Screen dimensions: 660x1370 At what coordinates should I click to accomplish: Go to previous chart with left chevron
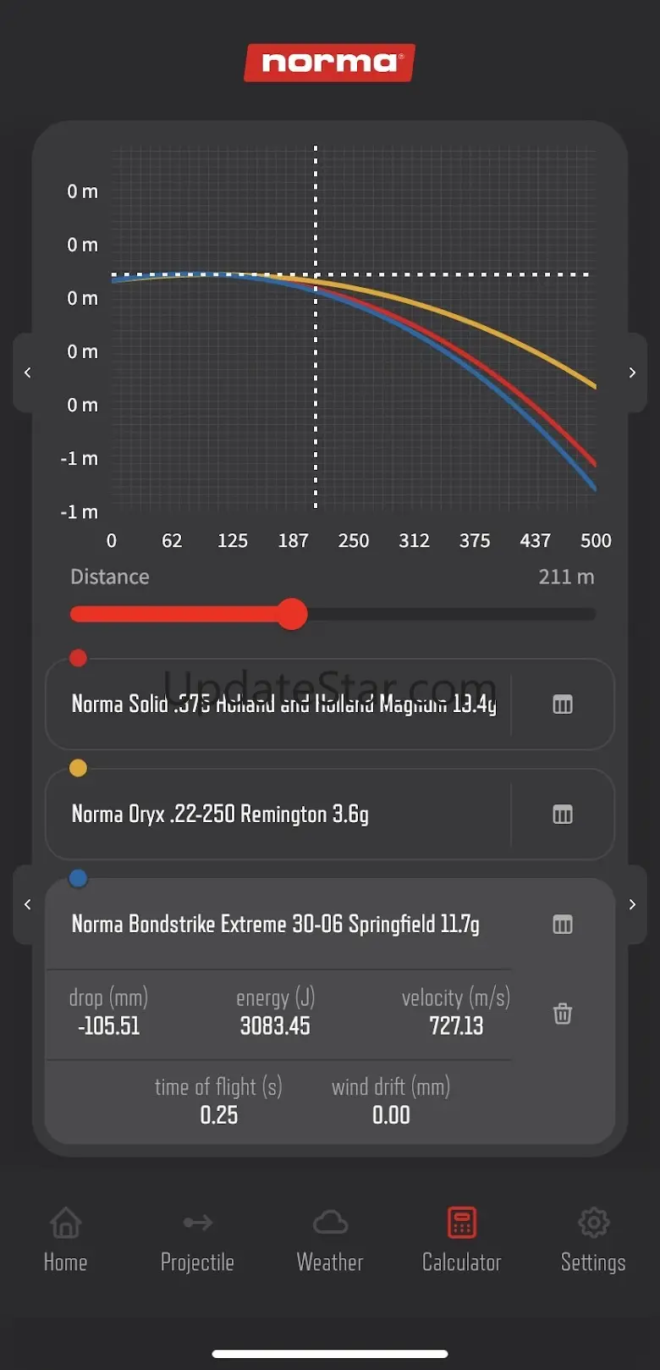[x=28, y=373]
